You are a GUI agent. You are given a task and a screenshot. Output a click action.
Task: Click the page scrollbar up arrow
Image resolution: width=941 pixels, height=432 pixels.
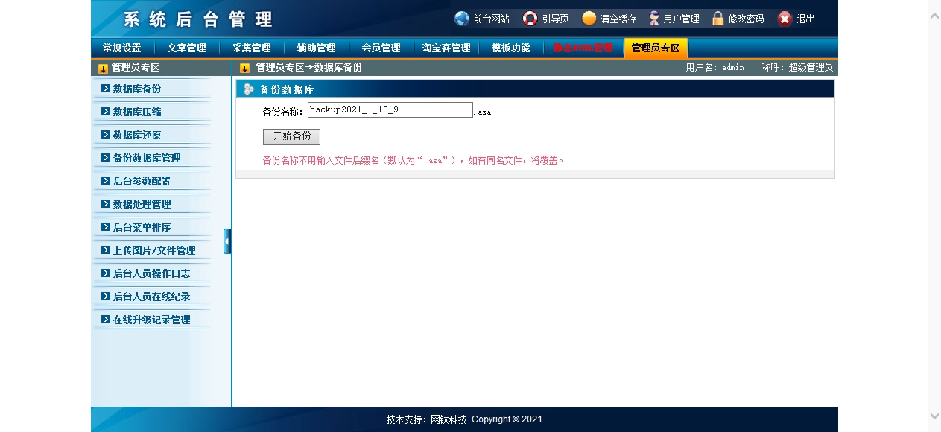[x=934, y=16]
